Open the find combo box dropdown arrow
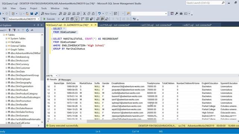This screenshot has width=239, height=134. (x=166, y=14)
